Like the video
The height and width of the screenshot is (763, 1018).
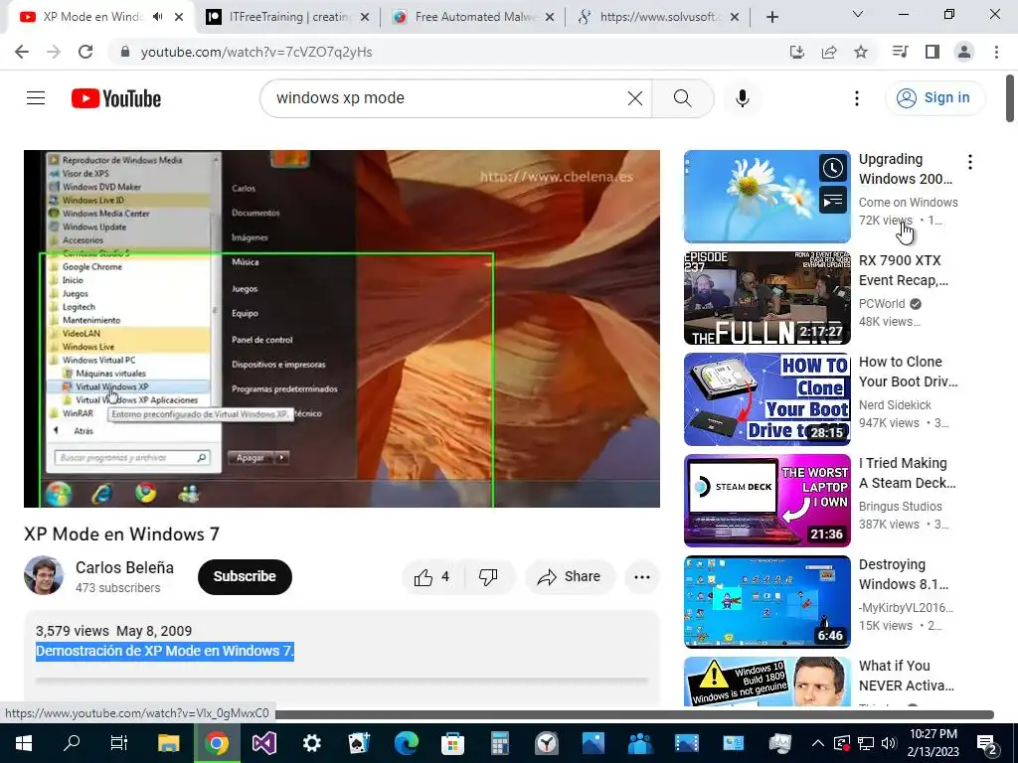tap(433, 577)
